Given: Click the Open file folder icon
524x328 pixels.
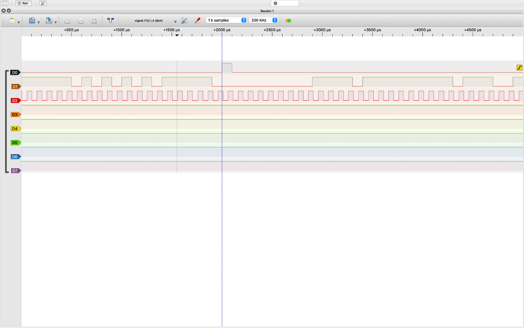Looking at the screenshot, I should tap(32, 20).
